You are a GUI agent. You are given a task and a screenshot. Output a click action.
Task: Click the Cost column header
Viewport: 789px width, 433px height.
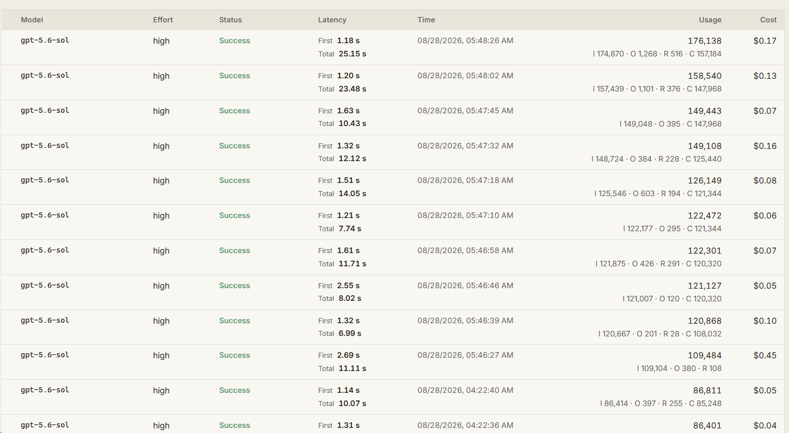[x=768, y=20]
